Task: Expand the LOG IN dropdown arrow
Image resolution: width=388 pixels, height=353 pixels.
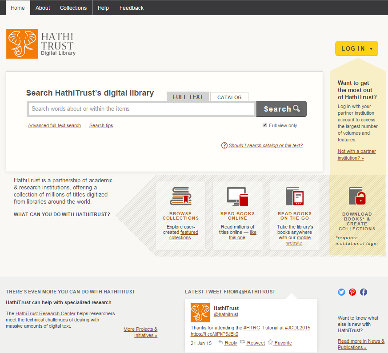Action: (371, 49)
